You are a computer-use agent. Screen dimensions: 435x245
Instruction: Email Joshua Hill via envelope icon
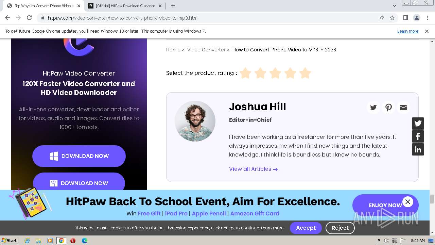click(x=403, y=108)
